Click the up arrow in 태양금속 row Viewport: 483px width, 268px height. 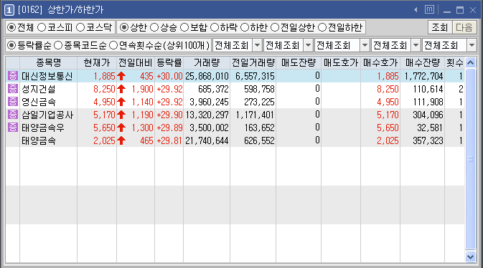[121, 140]
